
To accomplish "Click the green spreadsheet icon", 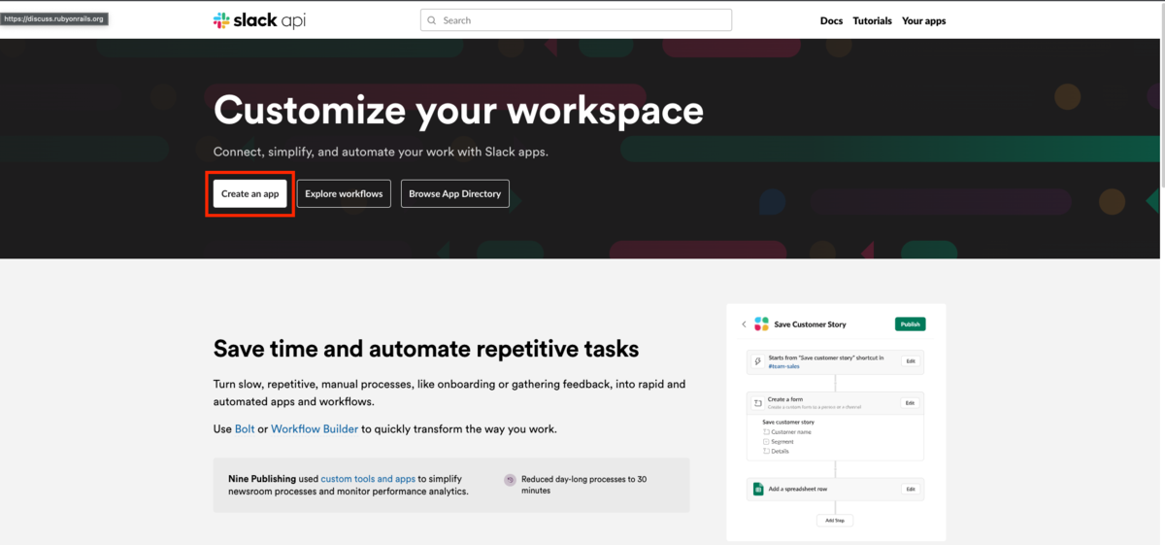I will 758,489.
